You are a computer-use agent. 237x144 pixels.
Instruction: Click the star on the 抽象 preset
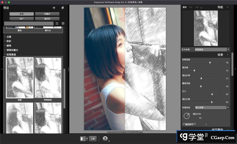(31, 60)
